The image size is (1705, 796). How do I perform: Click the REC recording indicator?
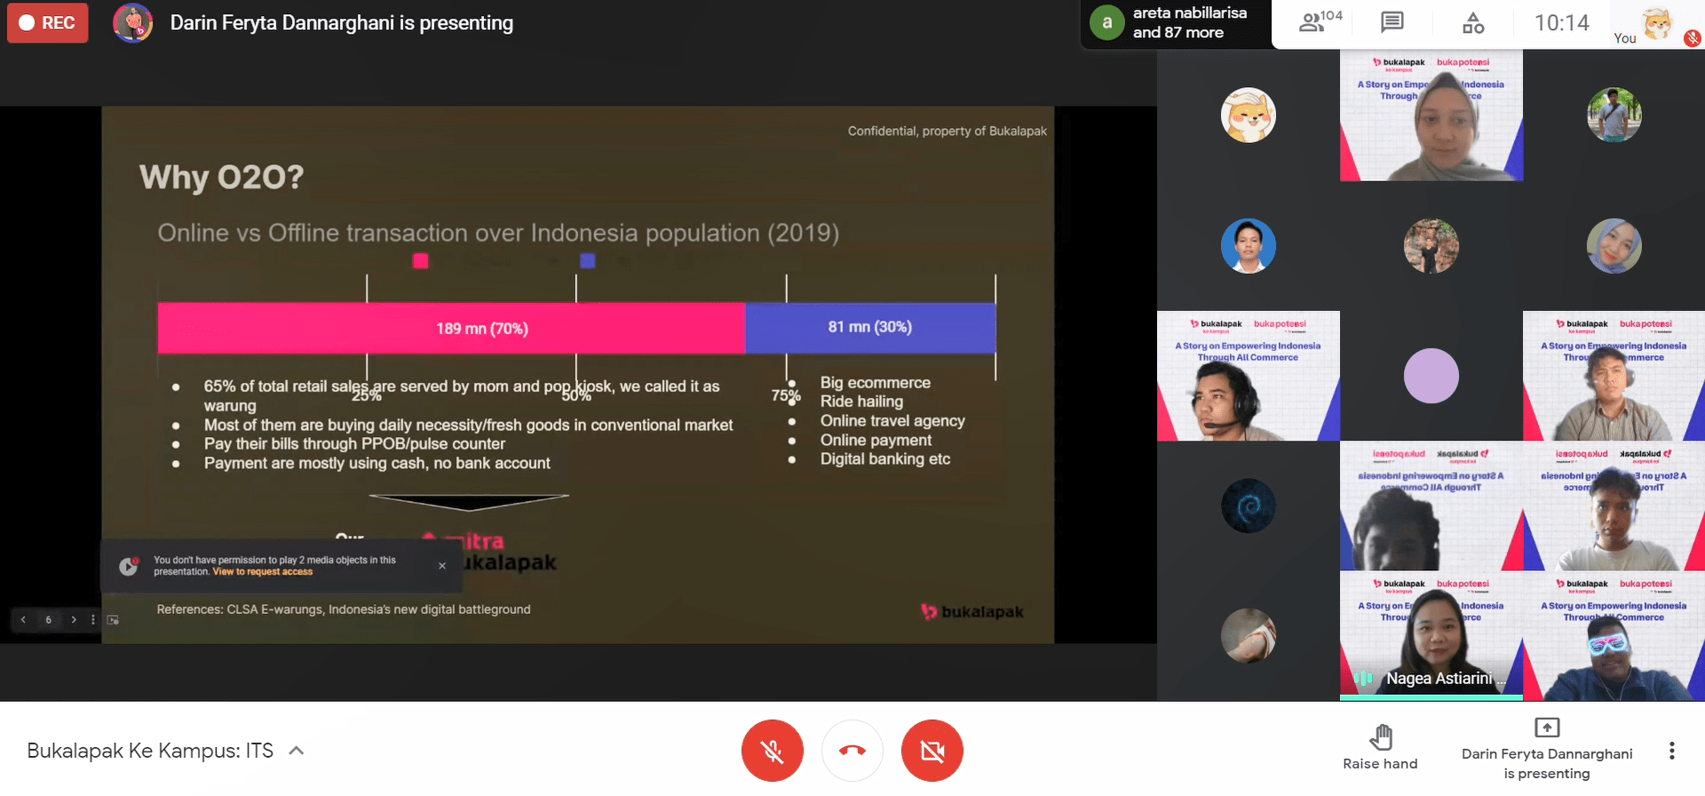click(48, 23)
